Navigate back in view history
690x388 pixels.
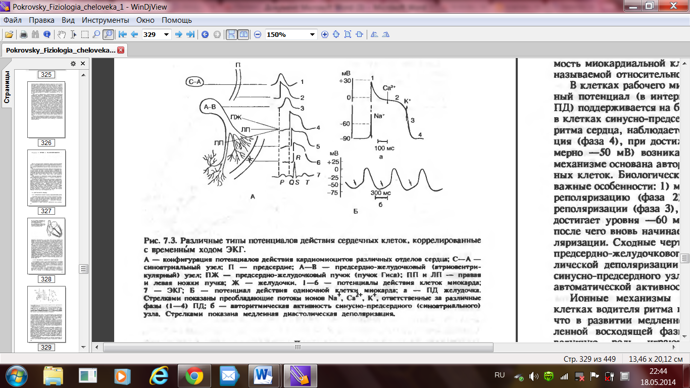[x=205, y=34]
